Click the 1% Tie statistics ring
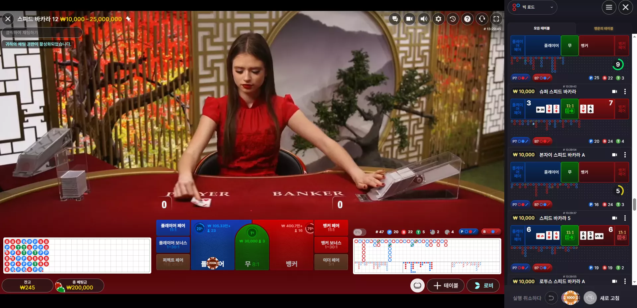Viewport: 637px width, 308px height. (252, 233)
